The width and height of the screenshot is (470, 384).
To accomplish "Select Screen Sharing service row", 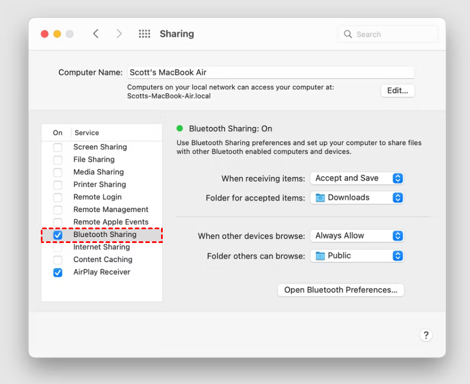I will 102,147.
